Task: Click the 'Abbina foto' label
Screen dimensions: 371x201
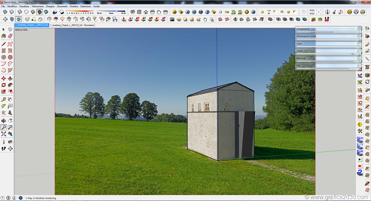Action: pyautogui.click(x=21, y=30)
